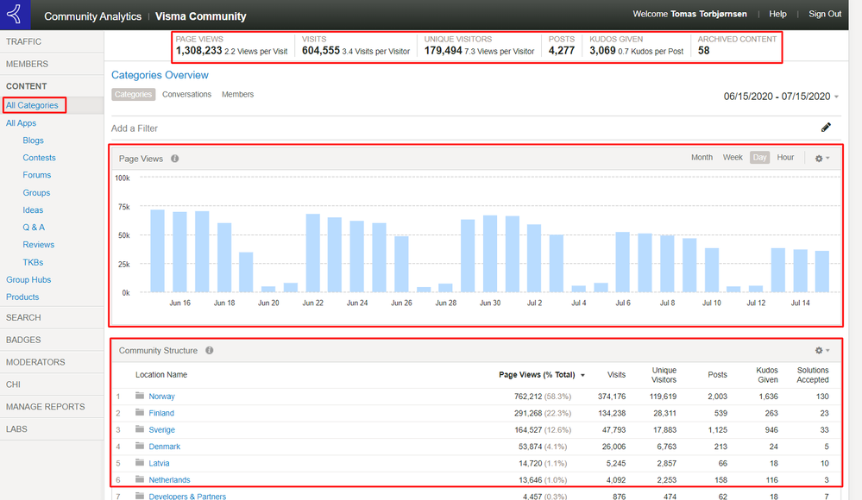
Task: Open the Community Structure info icon
Action: pyautogui.click(x=210, y=351)
